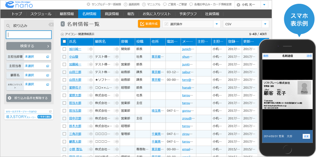316x157 pixels.
Task: Check the box for 小野 智弘
Action: (64, 149)
